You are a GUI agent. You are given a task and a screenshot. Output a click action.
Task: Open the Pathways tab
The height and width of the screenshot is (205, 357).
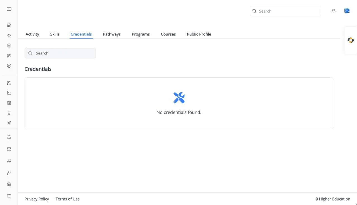[x=112, y=34]
